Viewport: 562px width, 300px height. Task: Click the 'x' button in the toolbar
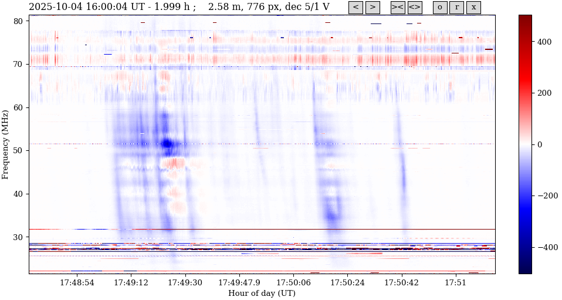[x=473, y=8]
